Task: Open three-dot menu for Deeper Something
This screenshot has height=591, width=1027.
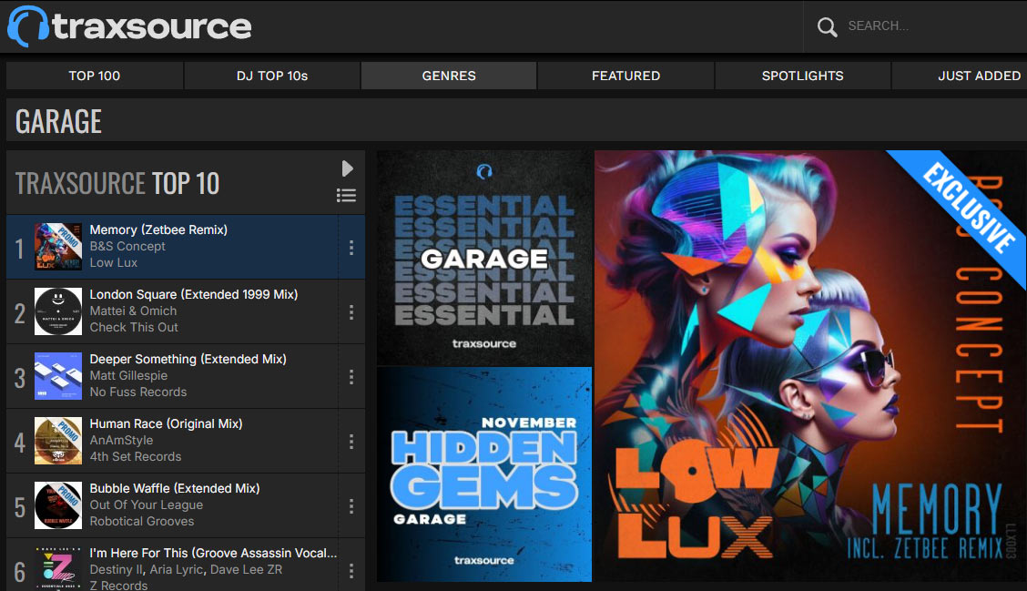Action: 351,377
